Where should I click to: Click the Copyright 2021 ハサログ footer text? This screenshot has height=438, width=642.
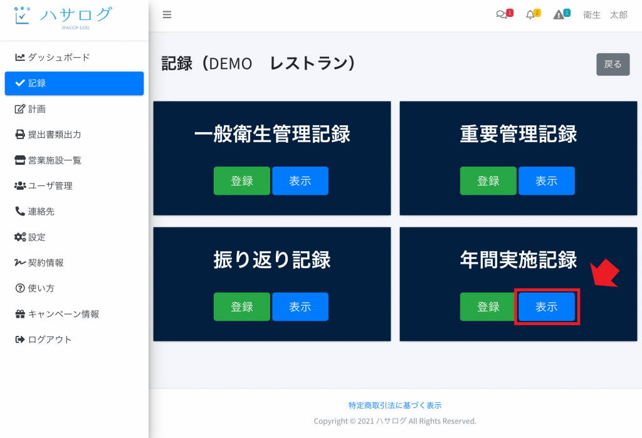click(x=395, y=421)
